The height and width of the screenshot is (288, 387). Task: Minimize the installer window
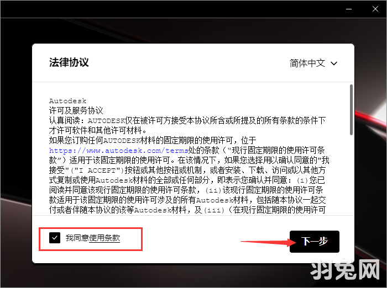(349, 9)
